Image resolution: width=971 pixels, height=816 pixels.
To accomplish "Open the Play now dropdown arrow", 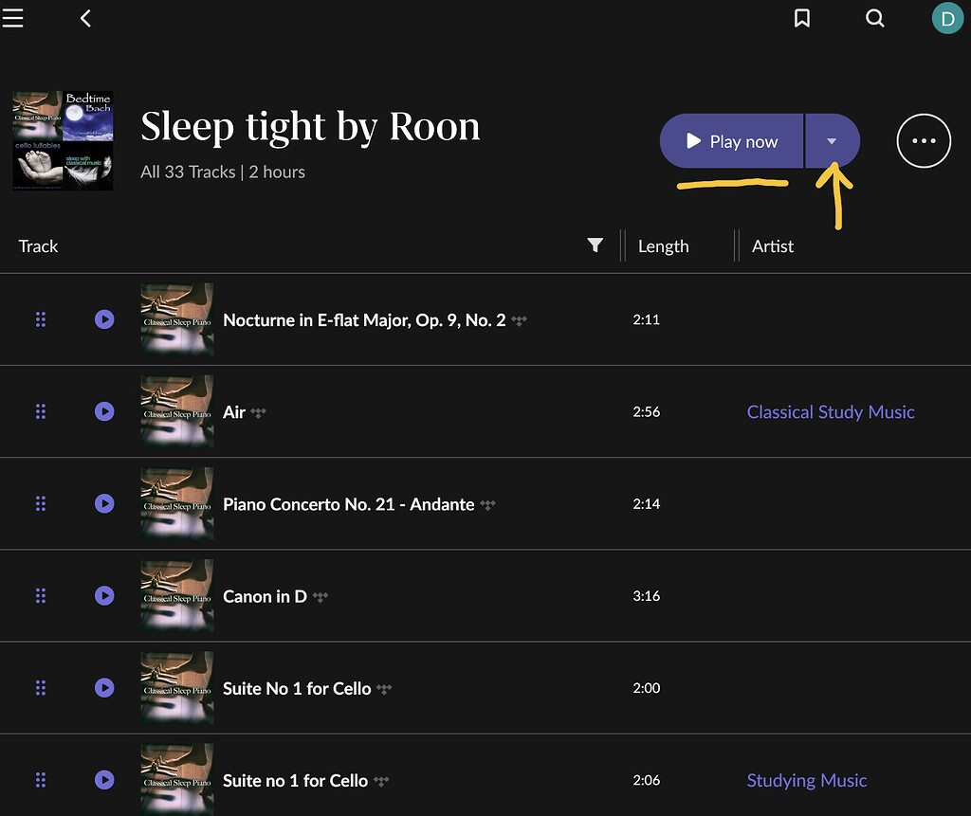I will tap(833, 140).
